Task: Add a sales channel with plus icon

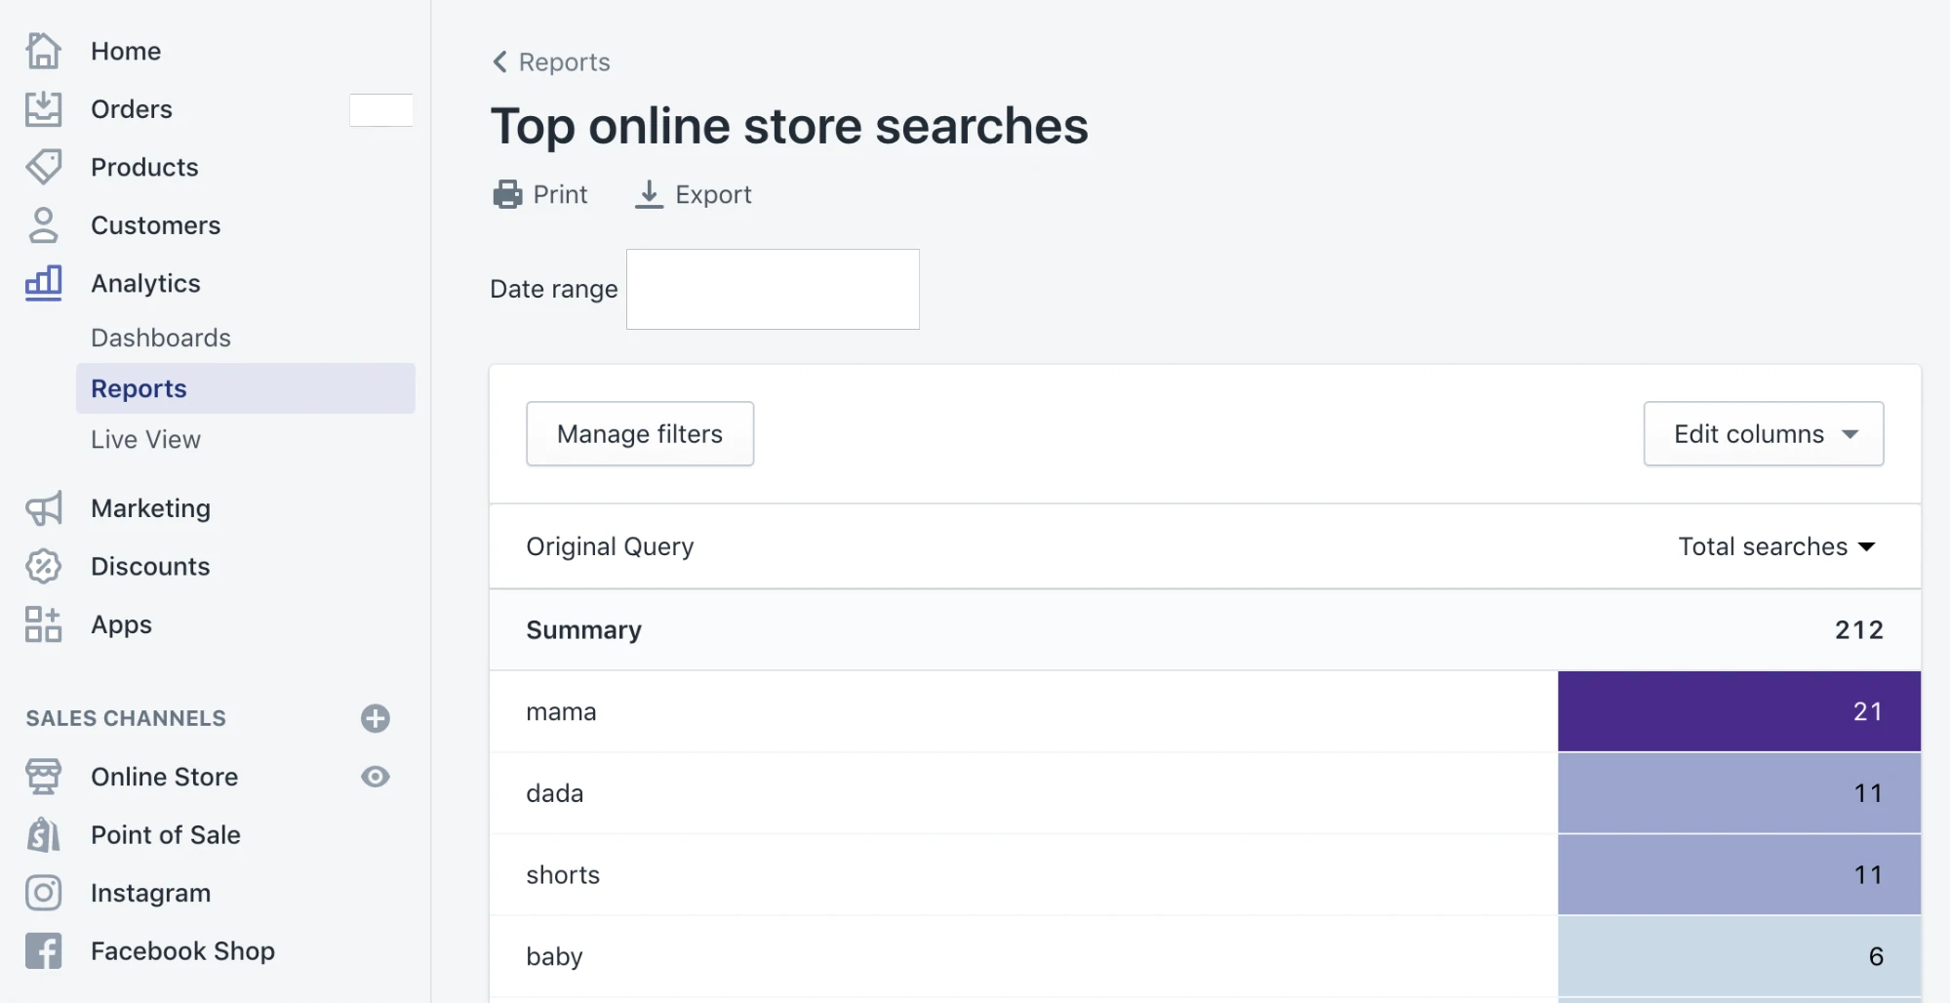Action: [x=376, y=719]
